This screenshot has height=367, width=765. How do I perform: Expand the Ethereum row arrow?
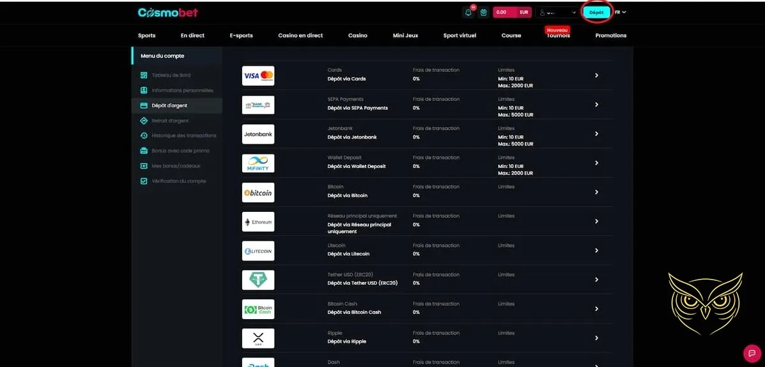pyautogui.click(x=596, y=221)
